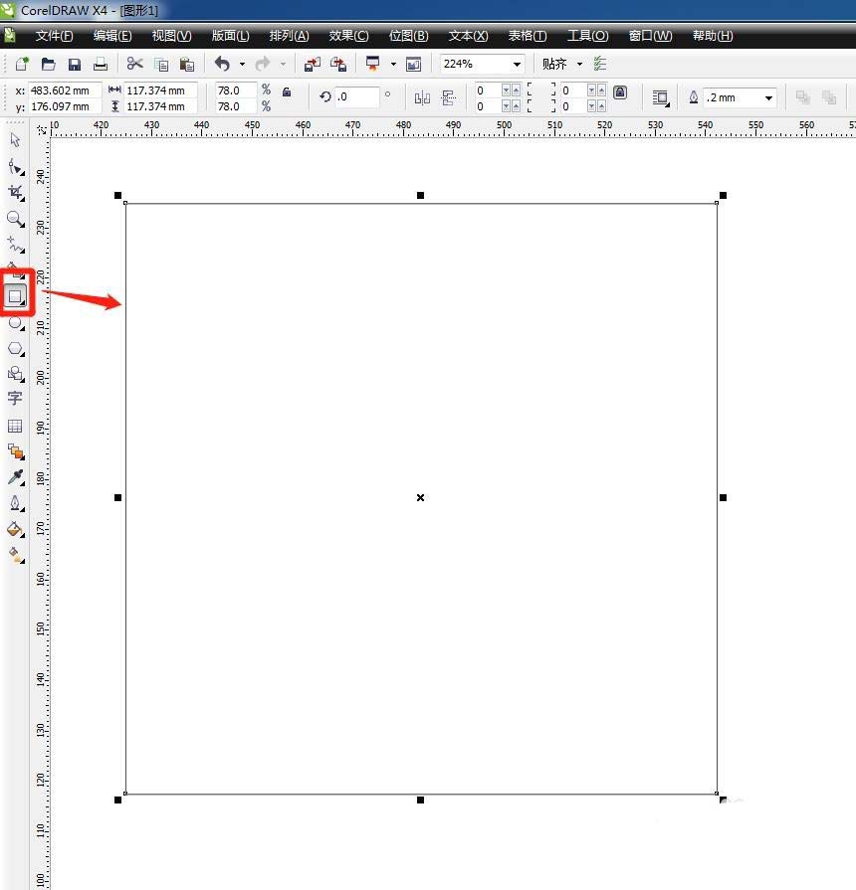Toggle the rounded-corner lock on the property bar

pos(620,91)
